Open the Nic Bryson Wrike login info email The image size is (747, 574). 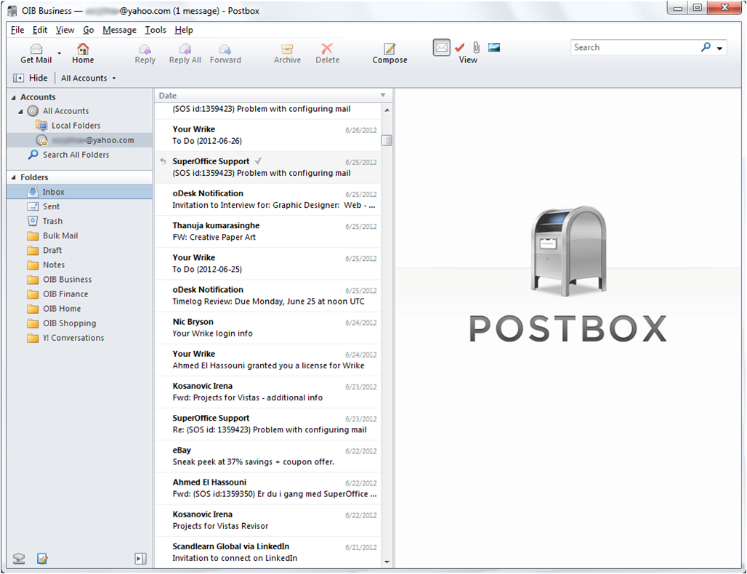coord(267,328)
